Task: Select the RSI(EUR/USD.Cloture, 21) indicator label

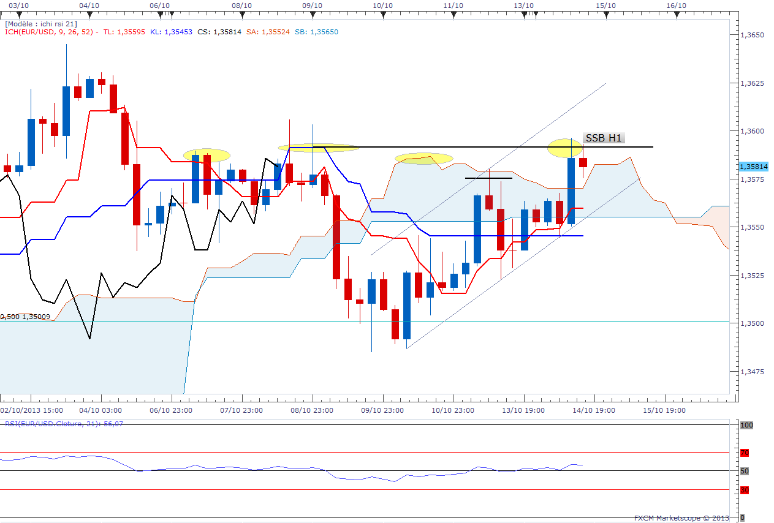Action: pos(64,423)
